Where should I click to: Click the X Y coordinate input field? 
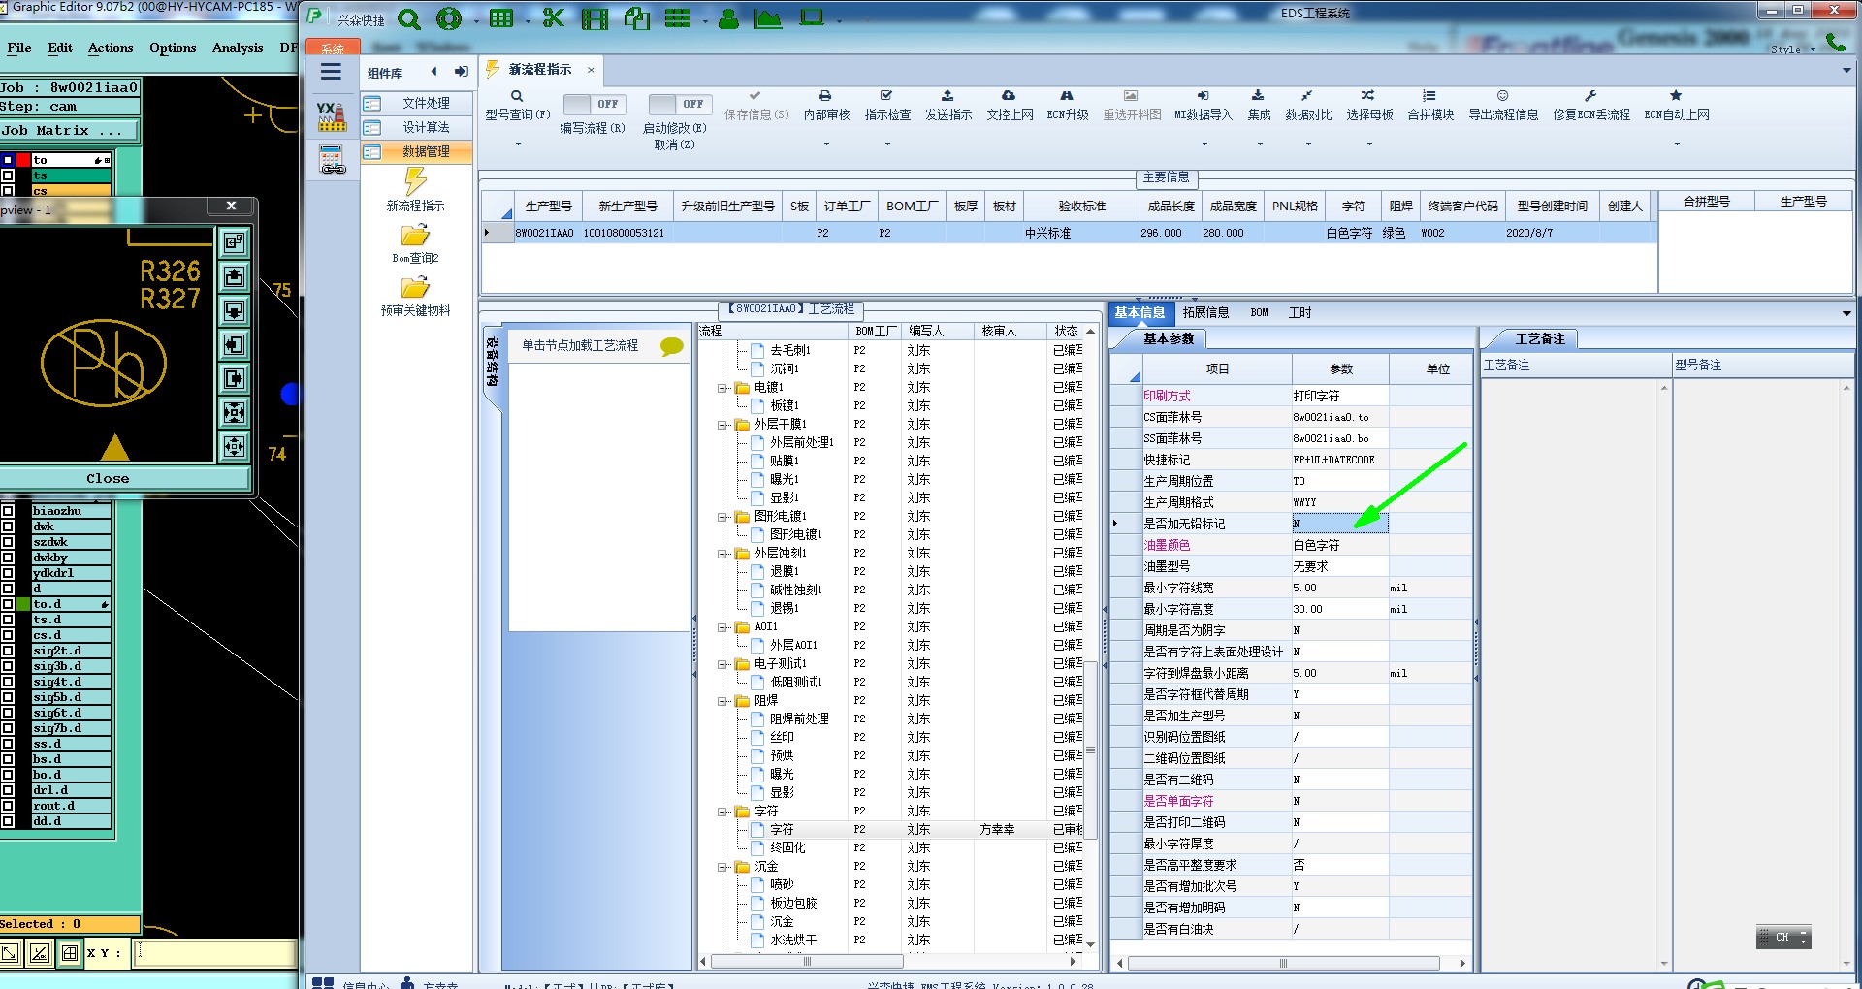[x=215, y=953]
